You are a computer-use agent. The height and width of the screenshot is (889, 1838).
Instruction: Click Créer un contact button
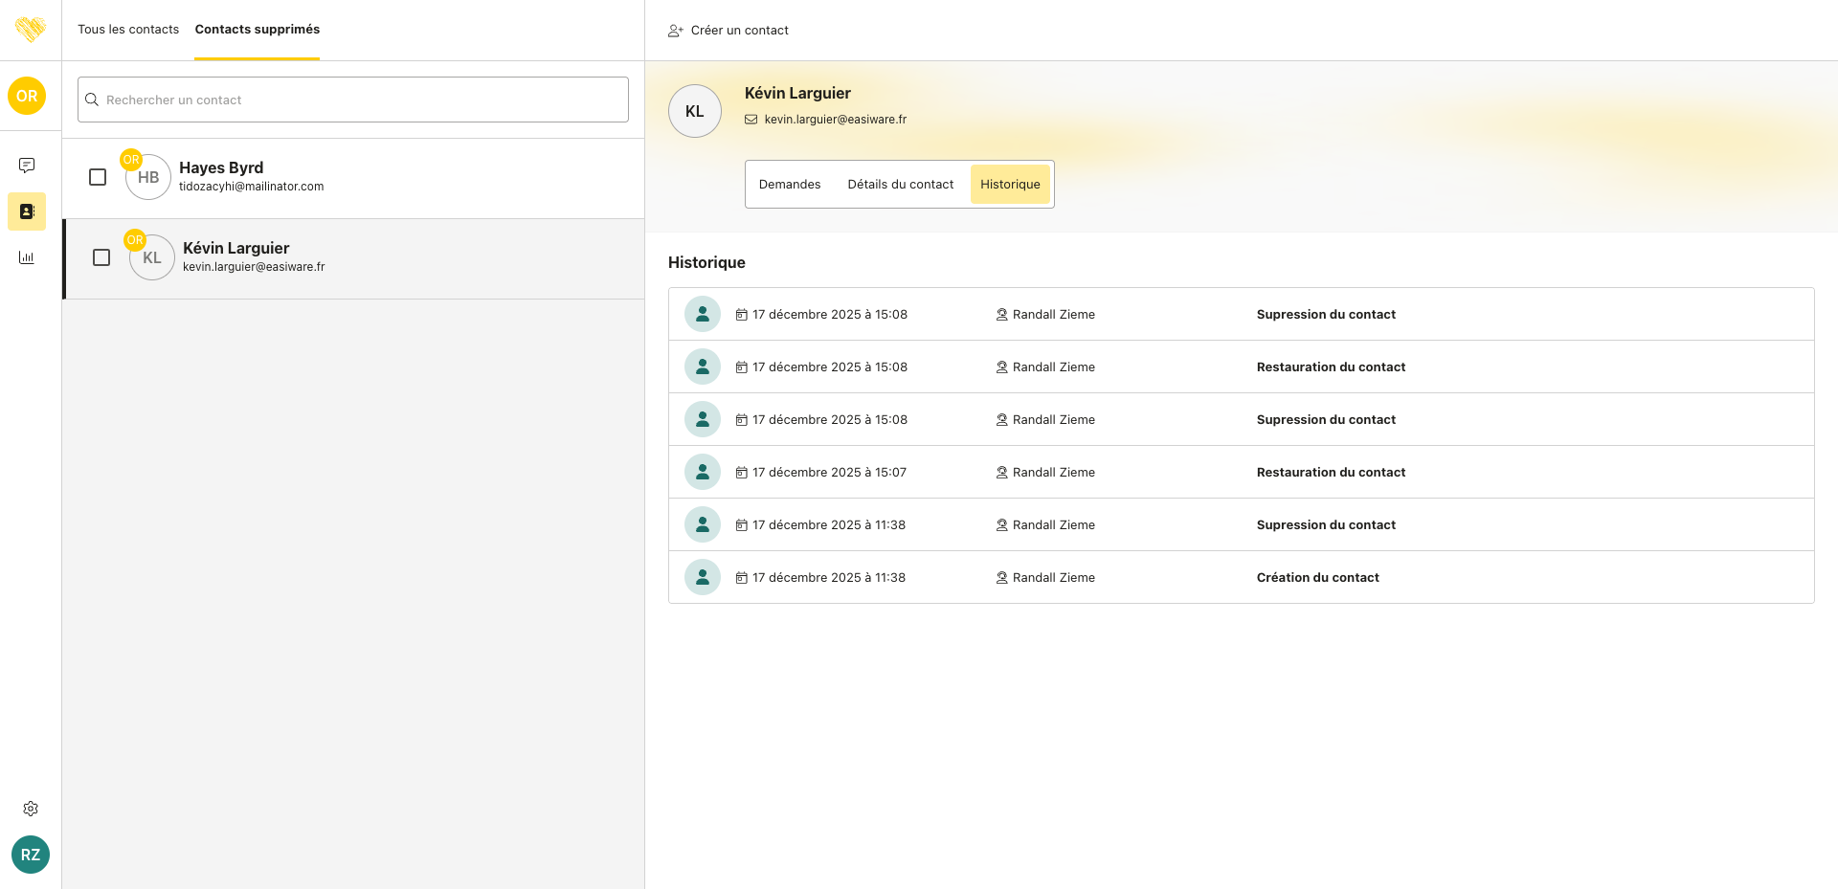pyautogui.click(x=728, y=31)
